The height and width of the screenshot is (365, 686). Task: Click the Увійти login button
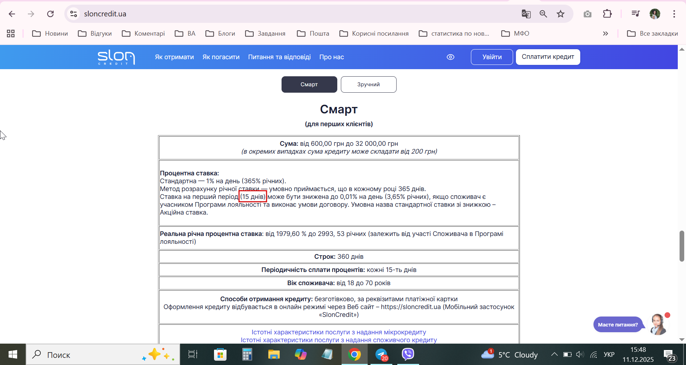[x=492, y=57]
